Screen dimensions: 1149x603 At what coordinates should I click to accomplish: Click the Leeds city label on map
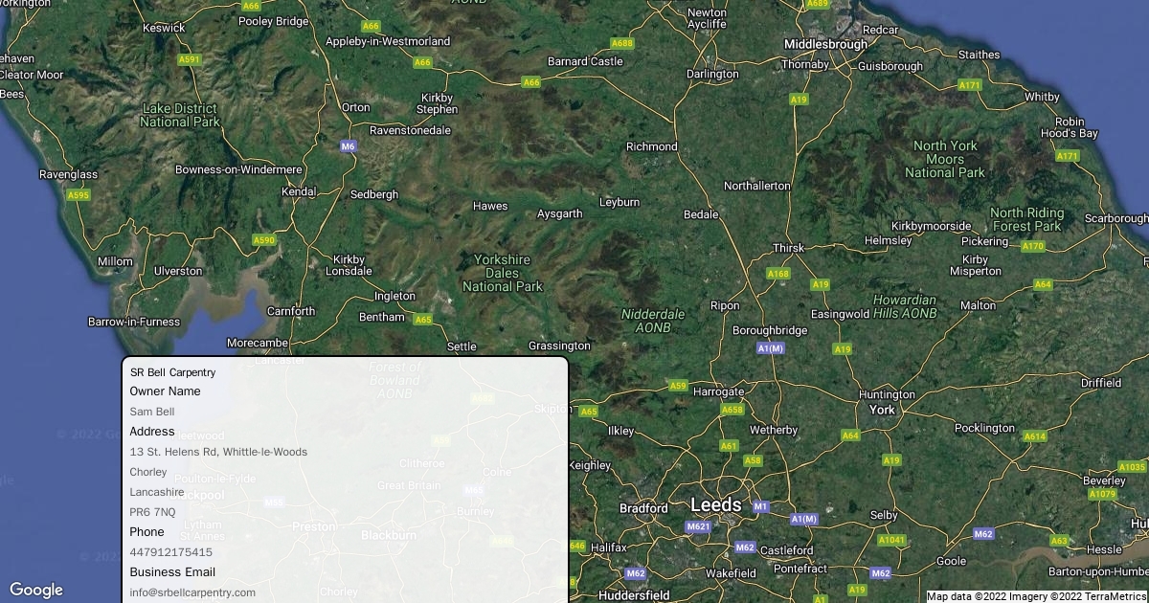coord(715,504)
